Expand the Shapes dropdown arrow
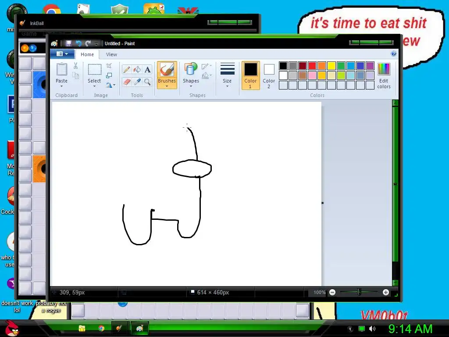The height and width of the screenshot is (337, 449). (x=191, y=86)
